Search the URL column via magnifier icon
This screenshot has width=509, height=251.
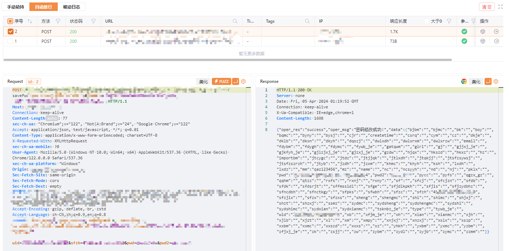coord(235,21)
